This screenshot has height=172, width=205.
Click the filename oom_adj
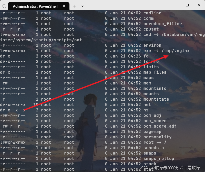pos(152,116)
